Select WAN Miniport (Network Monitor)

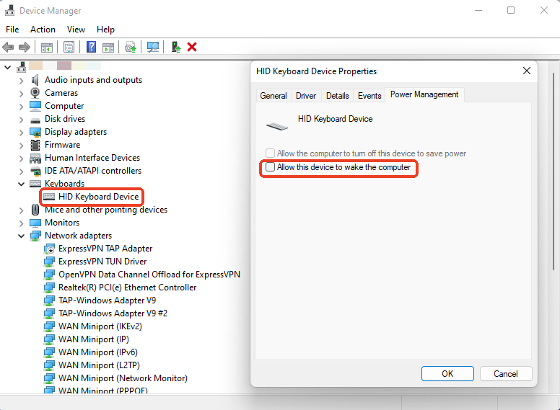point(123,378)
